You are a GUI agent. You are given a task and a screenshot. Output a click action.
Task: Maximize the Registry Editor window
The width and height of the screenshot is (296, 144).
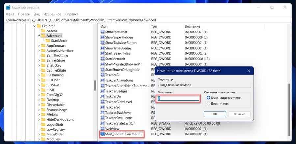tap(272, 7)
